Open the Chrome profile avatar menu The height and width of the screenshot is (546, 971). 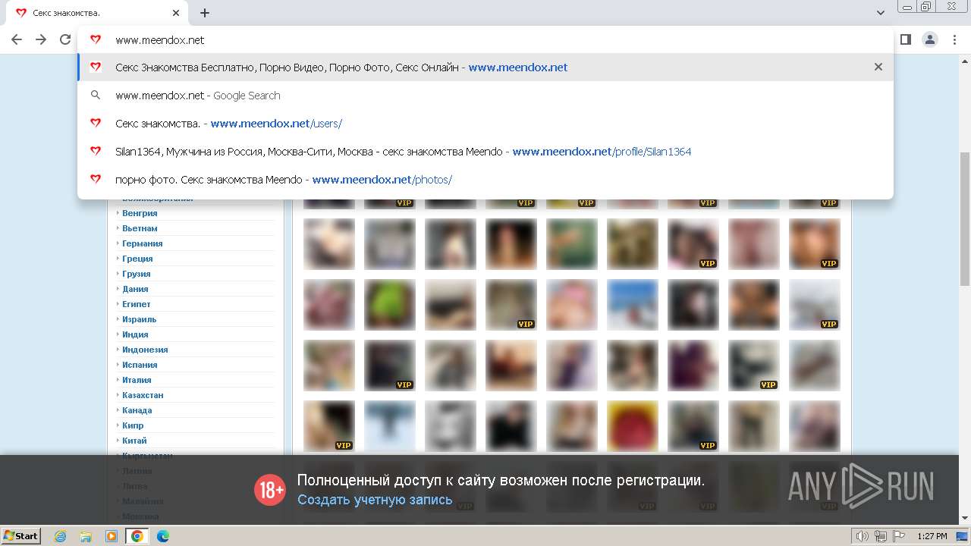pos(930,39)
